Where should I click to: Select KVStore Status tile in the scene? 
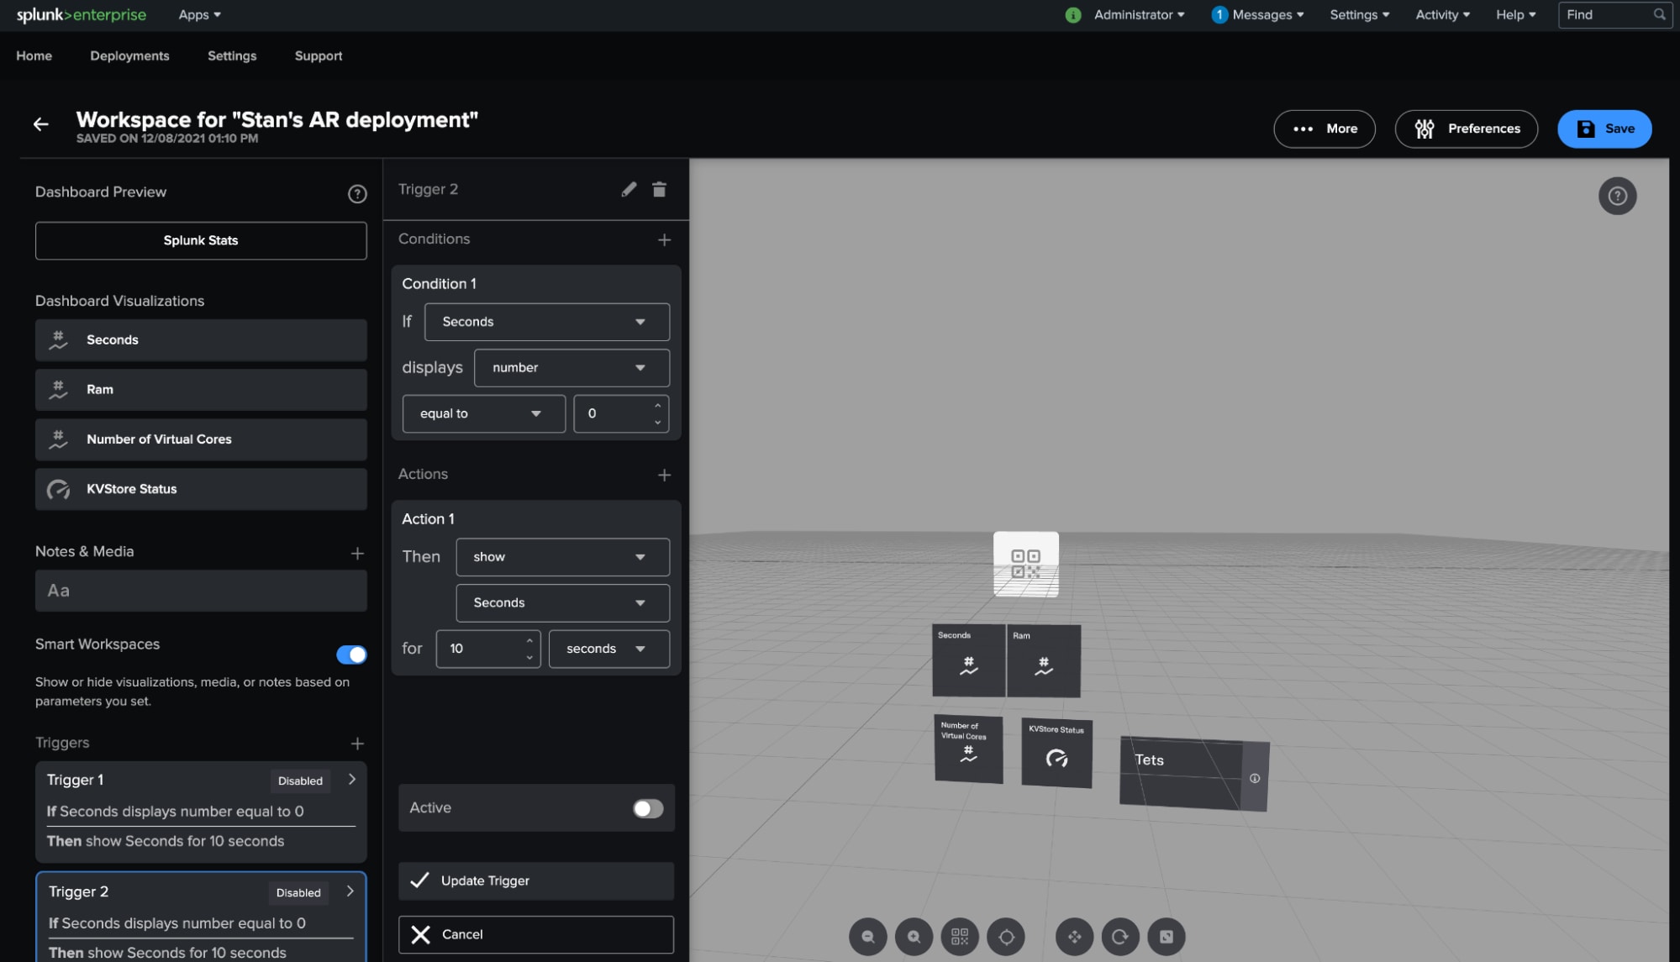(1056, 753)
